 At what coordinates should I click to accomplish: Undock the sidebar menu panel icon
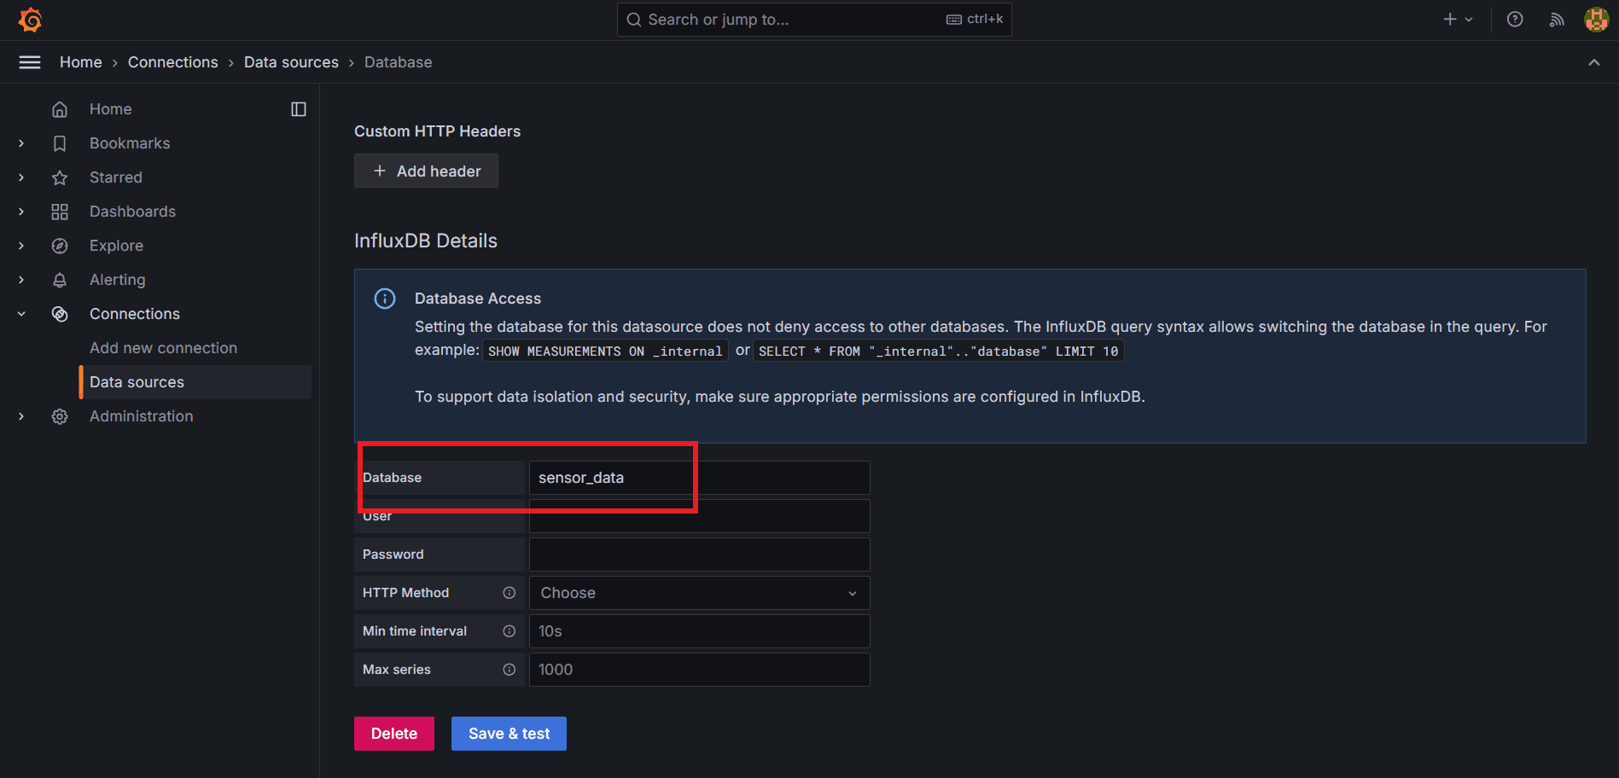pos(299,109)
